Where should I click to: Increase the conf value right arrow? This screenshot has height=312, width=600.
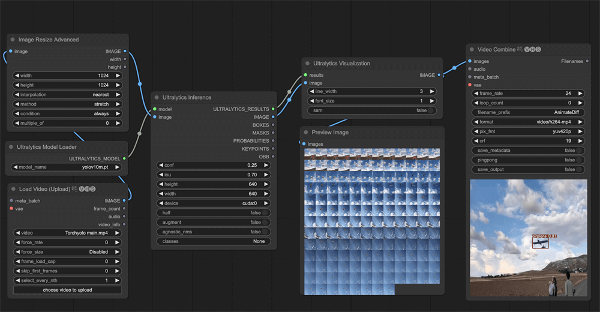click(x=266, y=166)
